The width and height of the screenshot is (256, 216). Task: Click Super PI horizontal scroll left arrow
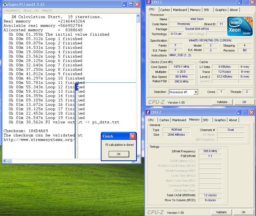[5, 161]
